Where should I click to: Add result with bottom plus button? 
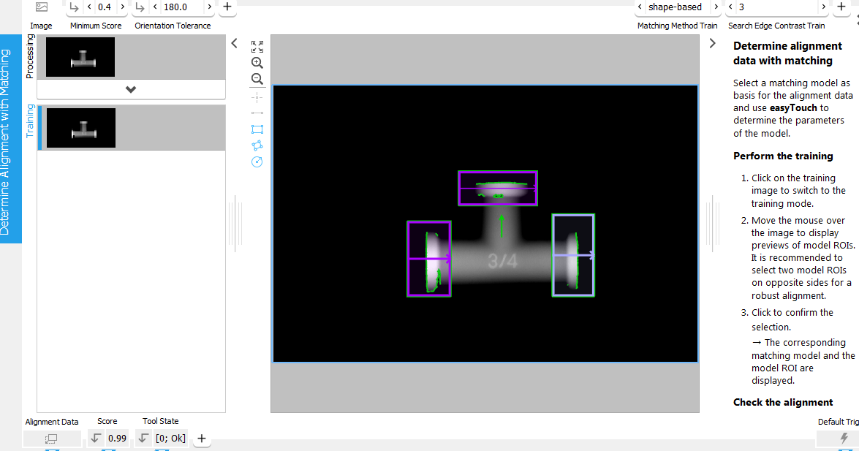click(x=202, y=439)
